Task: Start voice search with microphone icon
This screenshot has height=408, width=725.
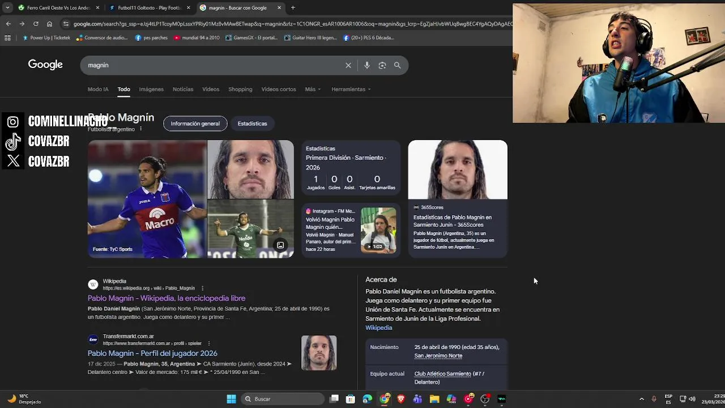Action: [x=367, y=65]
